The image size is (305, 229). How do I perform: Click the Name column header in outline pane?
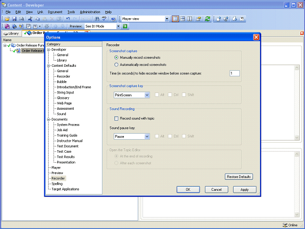click(x=23, y=40)
